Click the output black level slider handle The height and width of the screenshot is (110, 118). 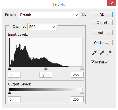(x=9, y=93)
